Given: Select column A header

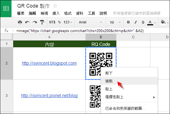Looking at the screenshot, I should [x=49, y=37].
